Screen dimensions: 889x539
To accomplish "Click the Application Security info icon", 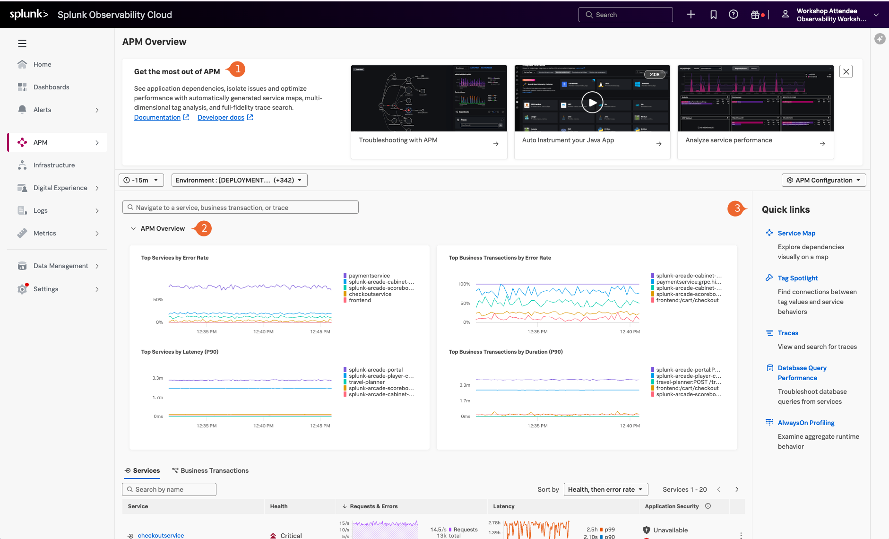I will tap(708, 506).
